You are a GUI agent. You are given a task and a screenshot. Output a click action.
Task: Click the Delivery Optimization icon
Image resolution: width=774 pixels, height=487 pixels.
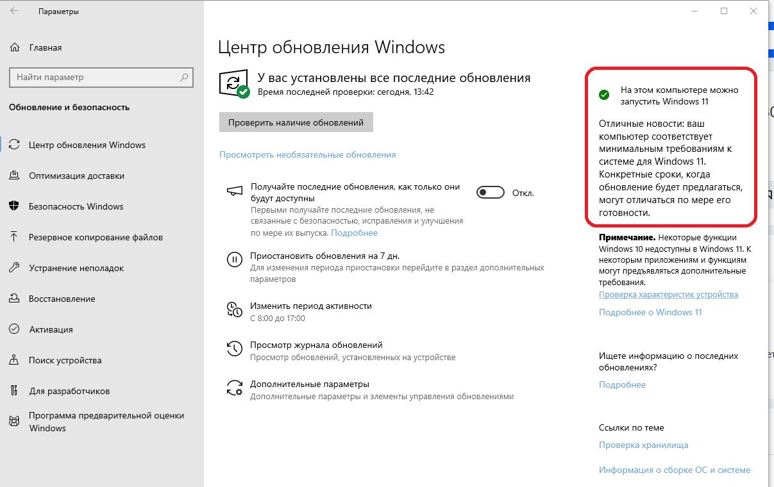click(15, 176)
